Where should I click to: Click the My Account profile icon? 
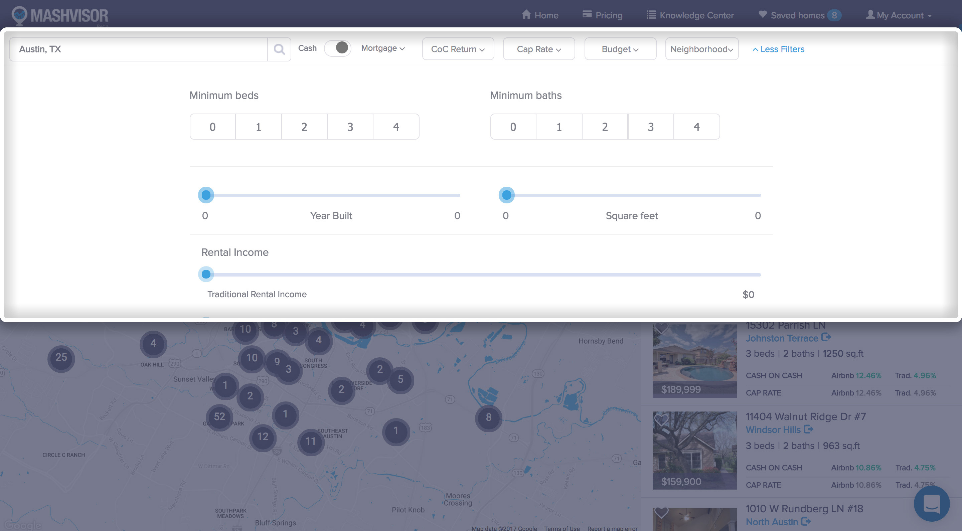[870, 14]
